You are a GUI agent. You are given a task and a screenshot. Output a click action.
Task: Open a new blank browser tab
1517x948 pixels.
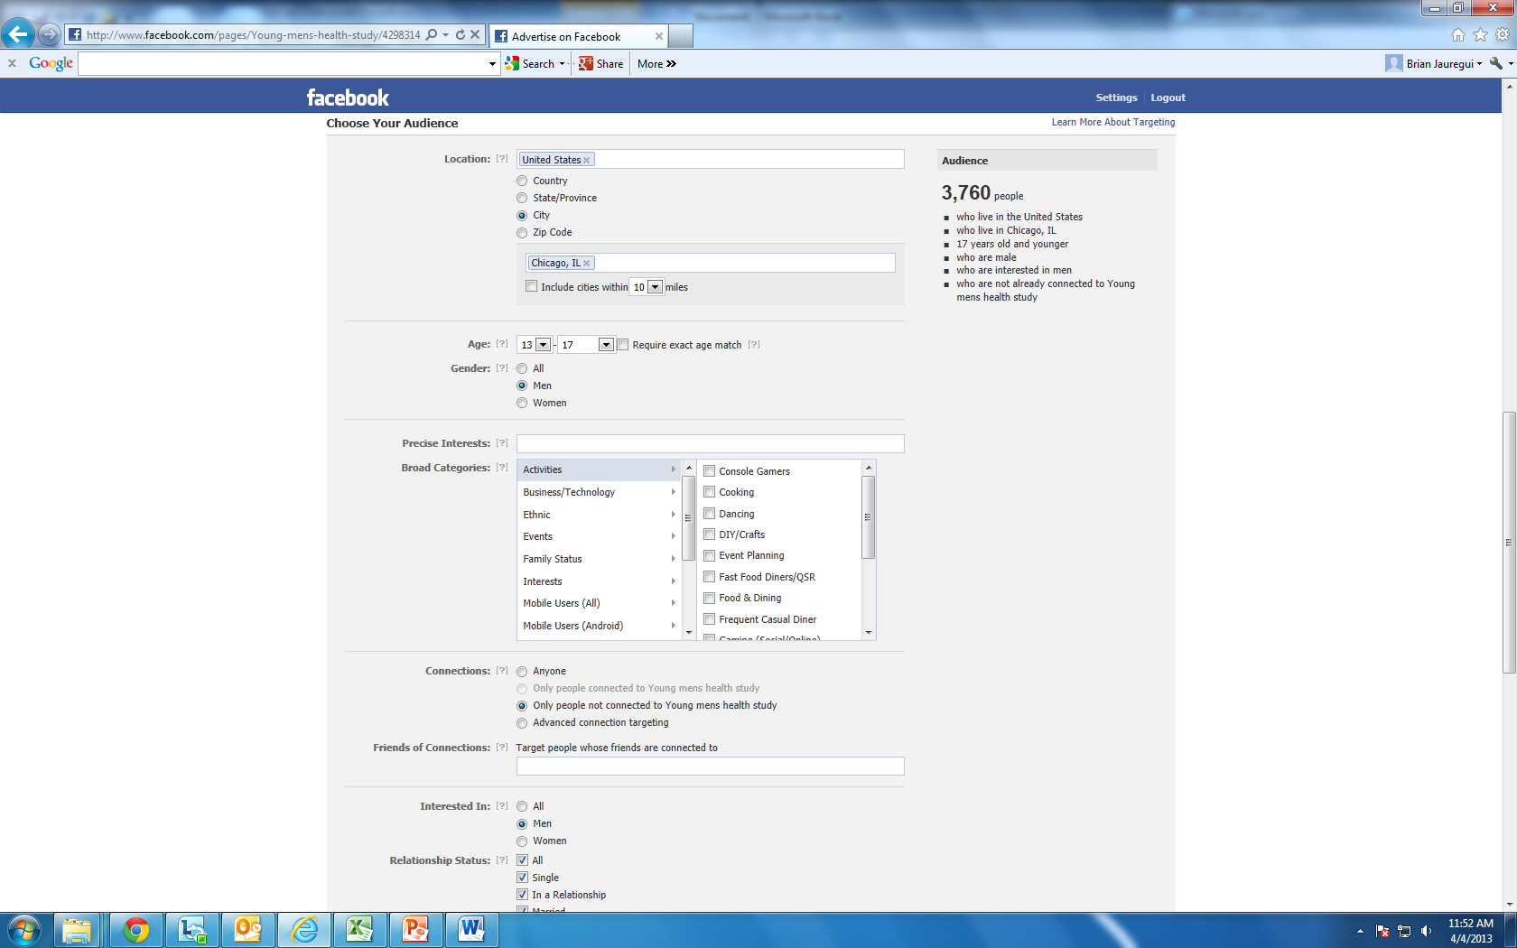[x=681, y=36]
